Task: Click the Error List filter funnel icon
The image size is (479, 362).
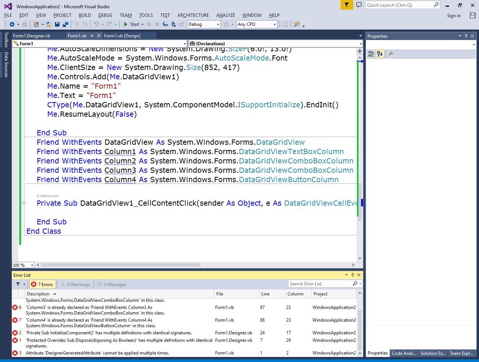Action: [18, 284]
